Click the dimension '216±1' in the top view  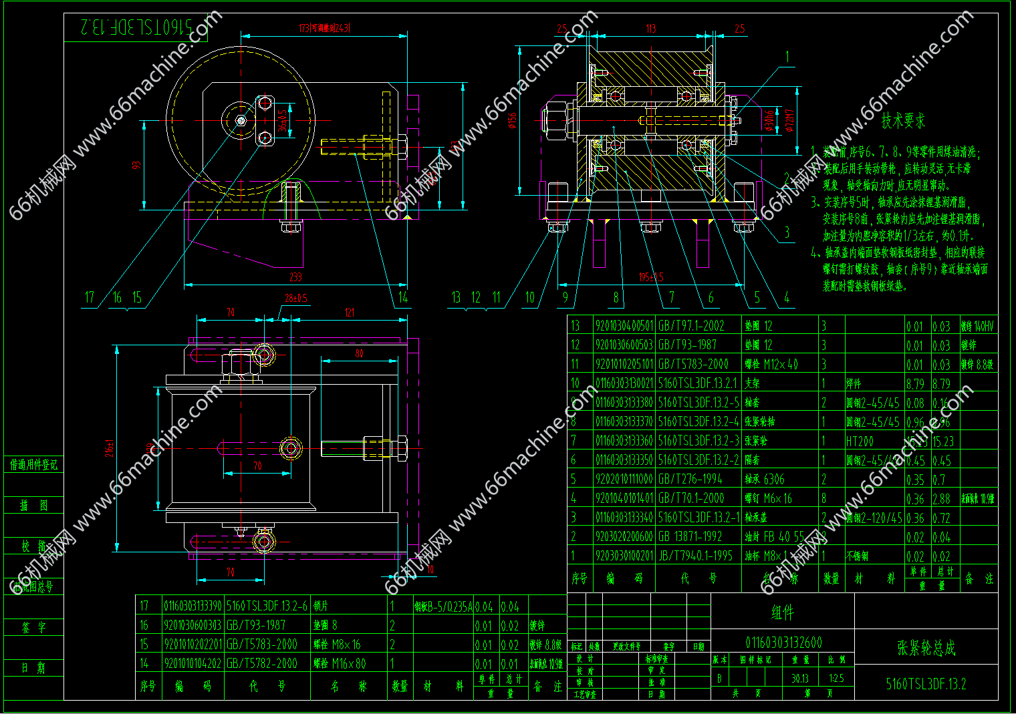point(110,448)
